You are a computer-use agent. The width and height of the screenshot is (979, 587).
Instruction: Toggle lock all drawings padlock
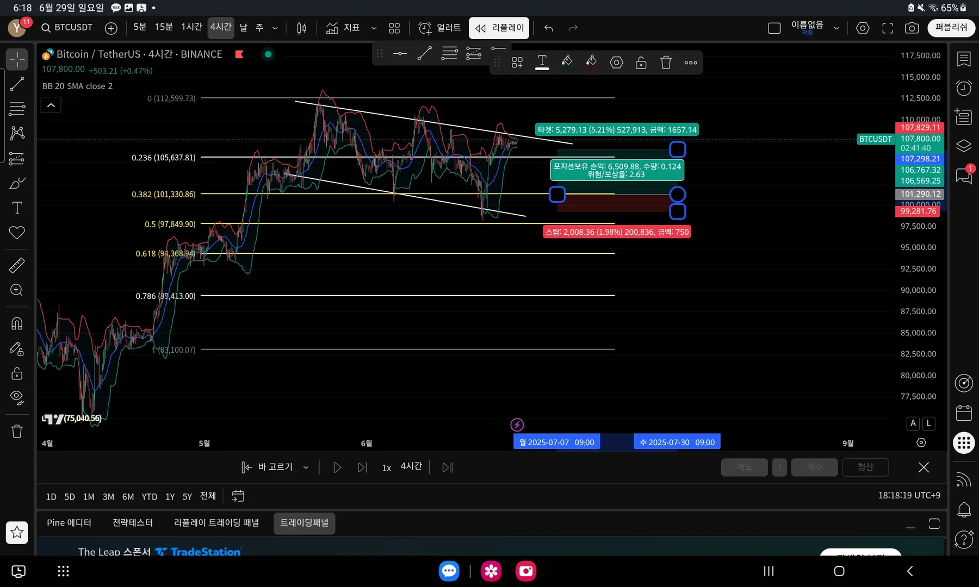pyautogui.click(x=17, y=373)
